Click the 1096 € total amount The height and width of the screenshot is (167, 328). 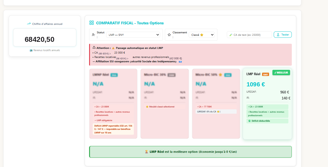tap(256, 84)
